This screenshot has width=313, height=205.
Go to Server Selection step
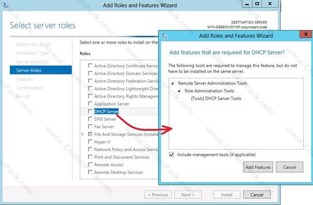coord(33,62)
